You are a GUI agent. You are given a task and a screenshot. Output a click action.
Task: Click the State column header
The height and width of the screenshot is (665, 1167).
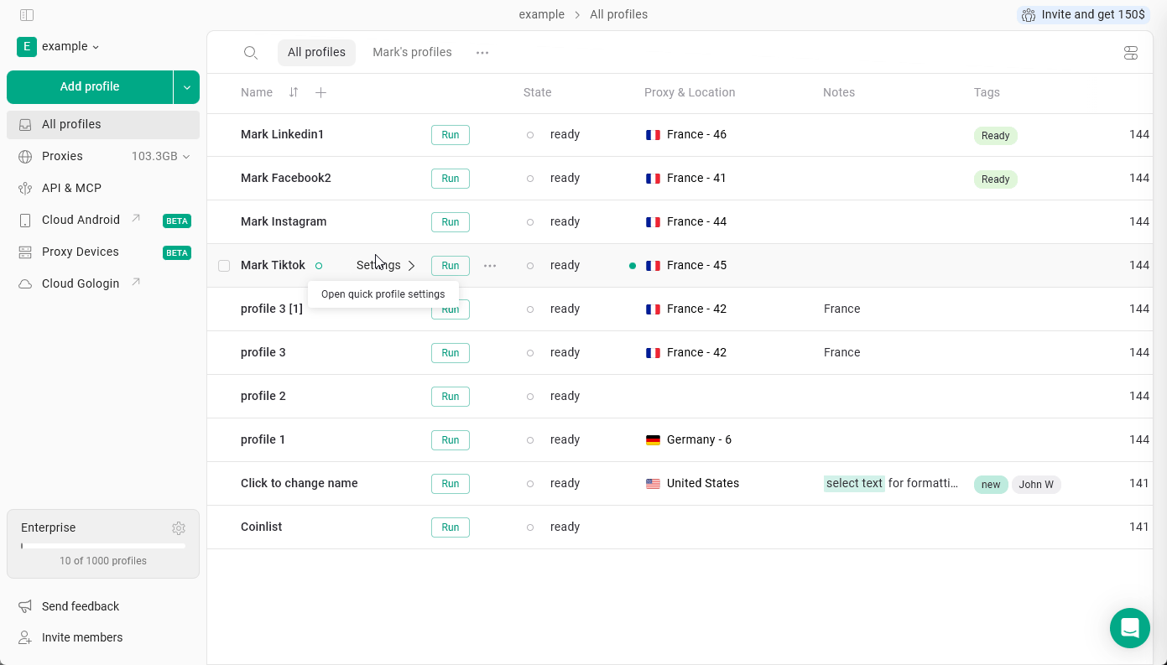tap(537, 93)
